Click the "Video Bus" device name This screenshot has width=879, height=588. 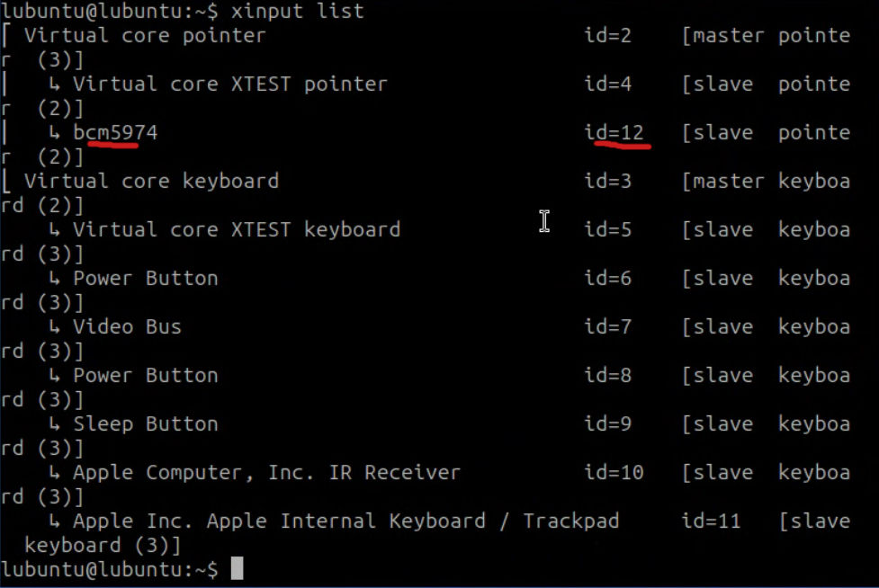[x=127, y=327]
